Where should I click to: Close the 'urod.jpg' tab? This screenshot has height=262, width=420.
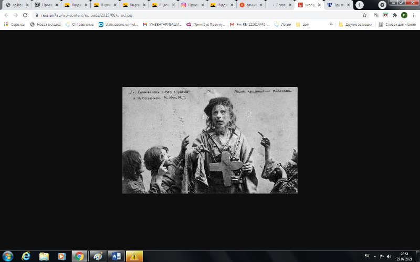click(319, 5)
